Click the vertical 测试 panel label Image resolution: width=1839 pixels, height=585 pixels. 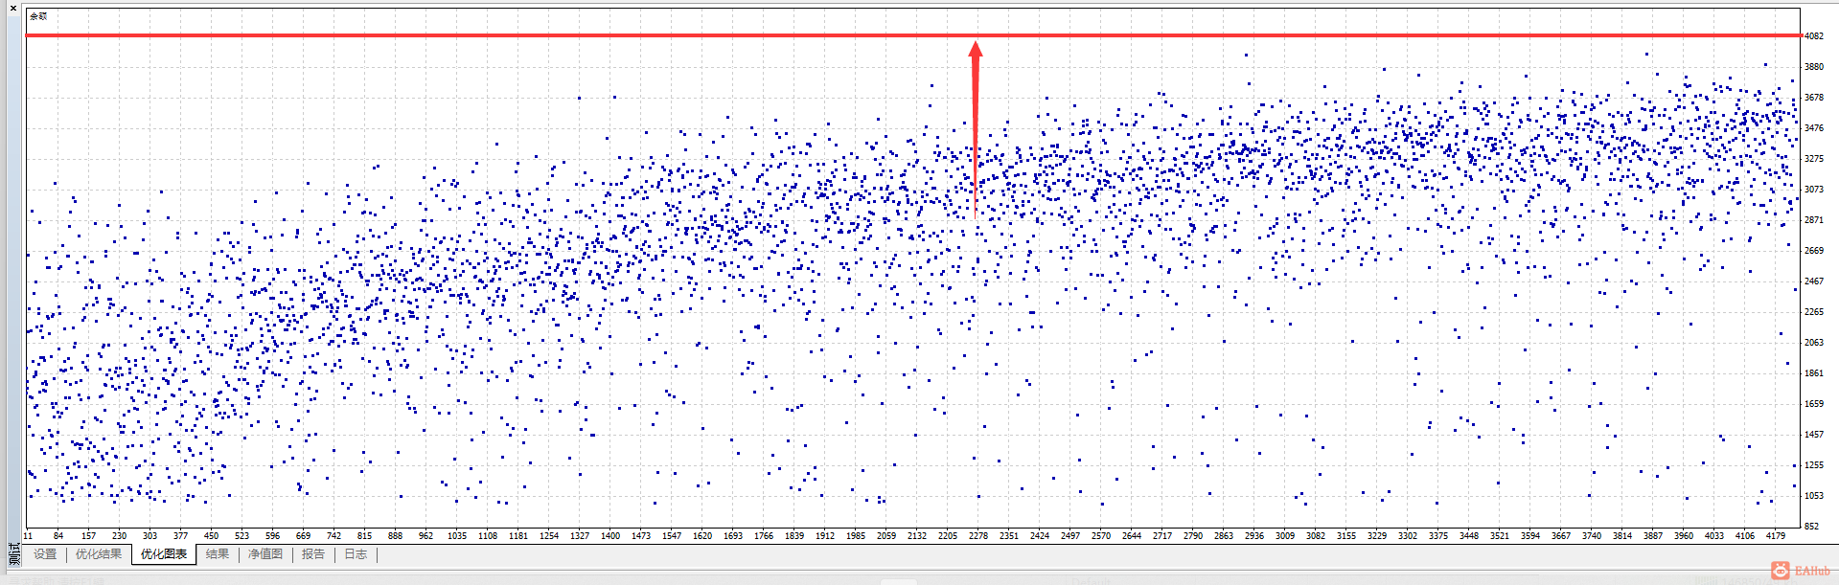13,553
